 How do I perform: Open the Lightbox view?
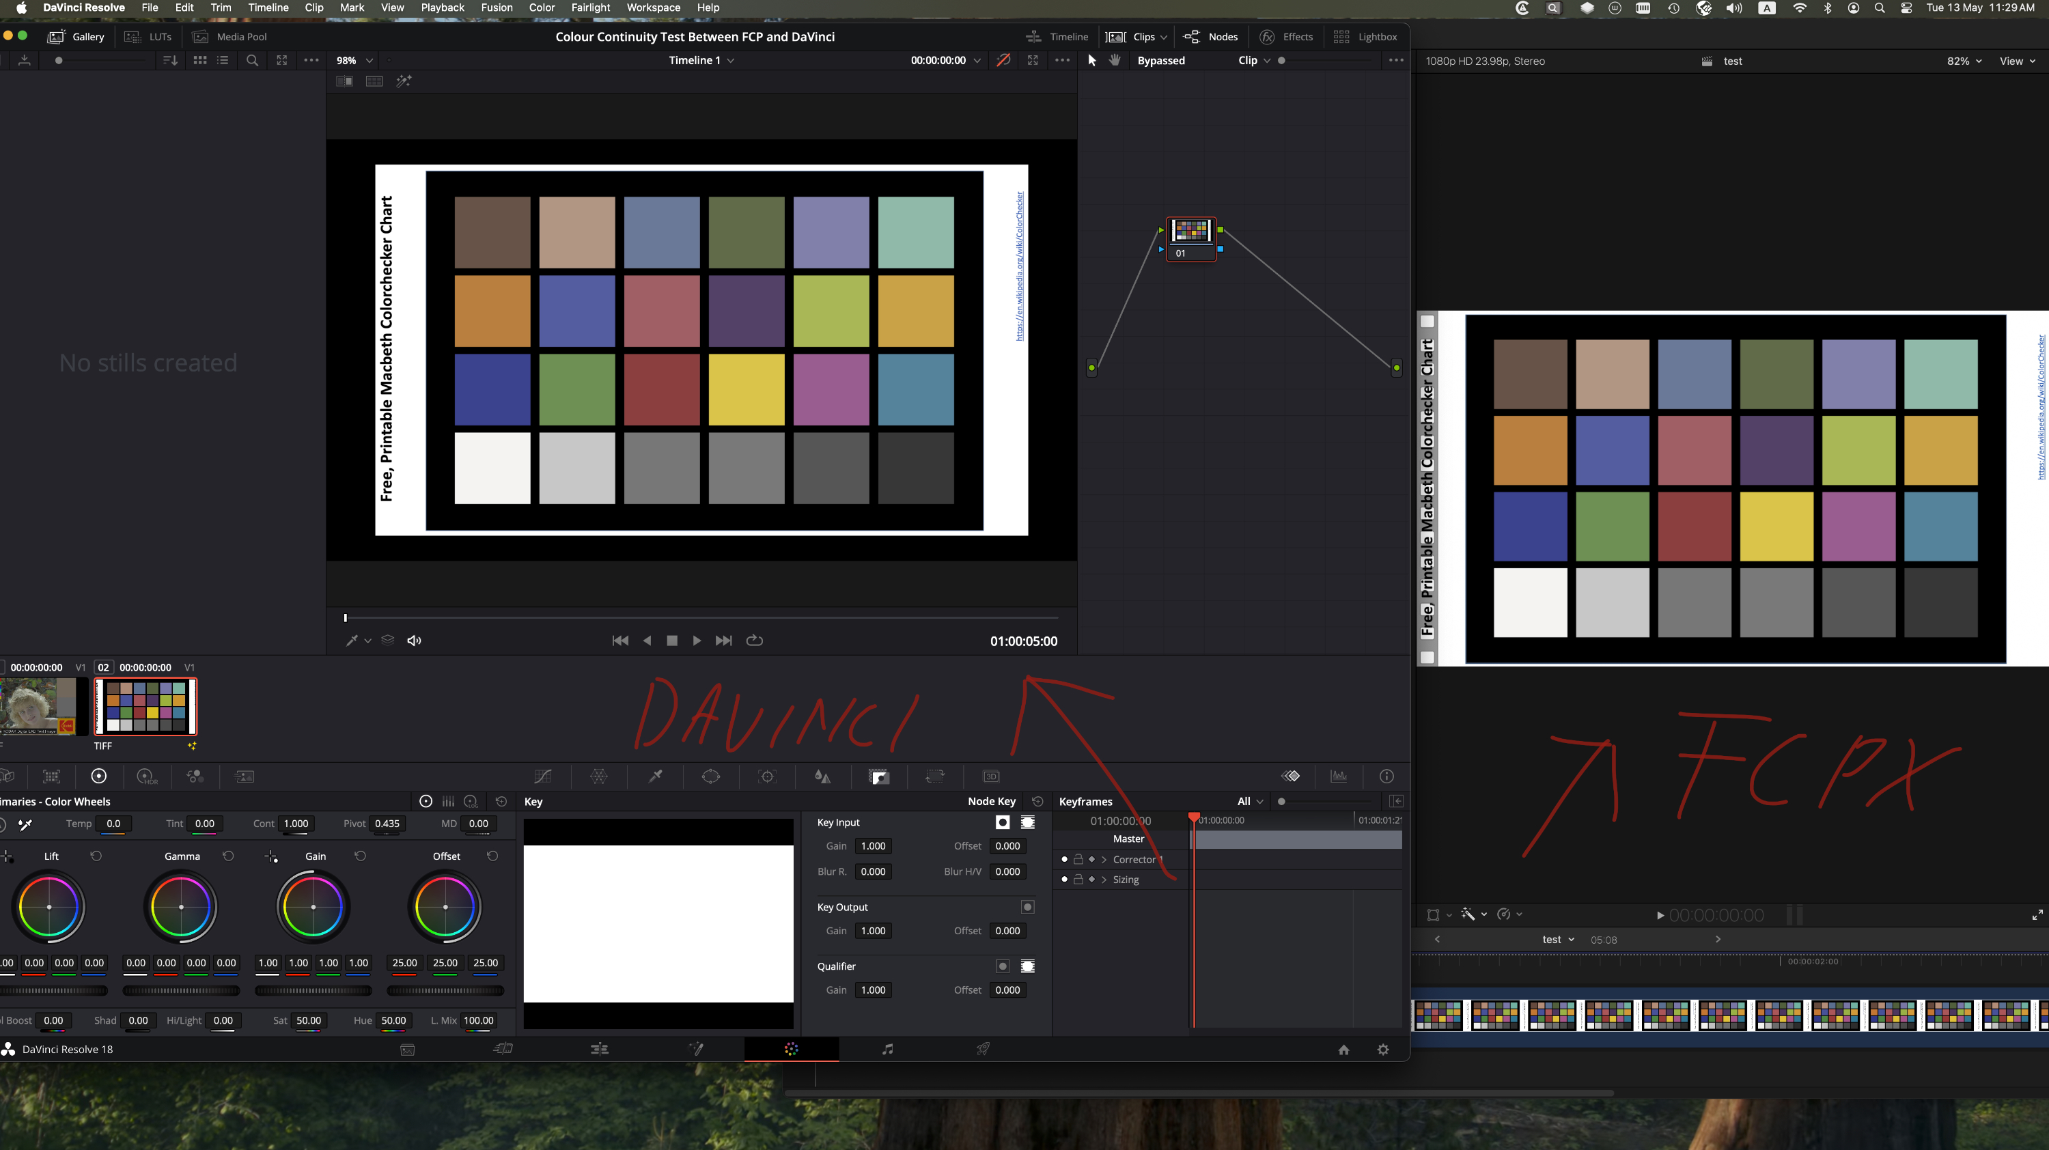[1366, 38]
